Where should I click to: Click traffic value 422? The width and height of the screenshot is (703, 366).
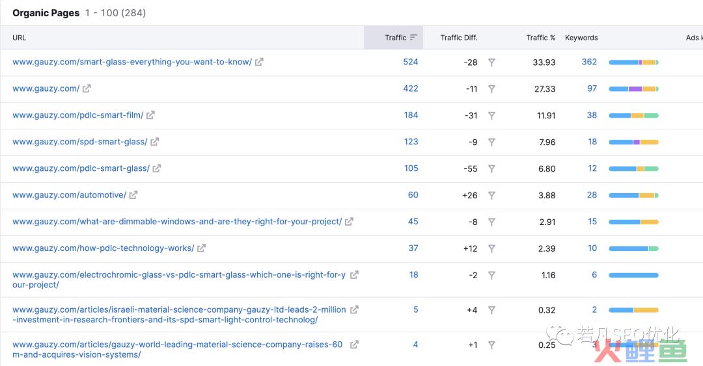411,88
